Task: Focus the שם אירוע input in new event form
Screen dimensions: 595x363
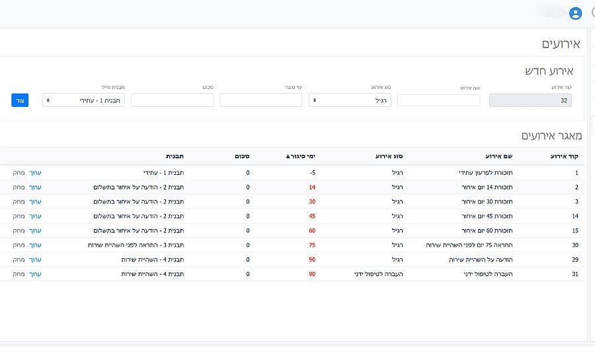Action: pyautogui.click(x=438, y=100)
